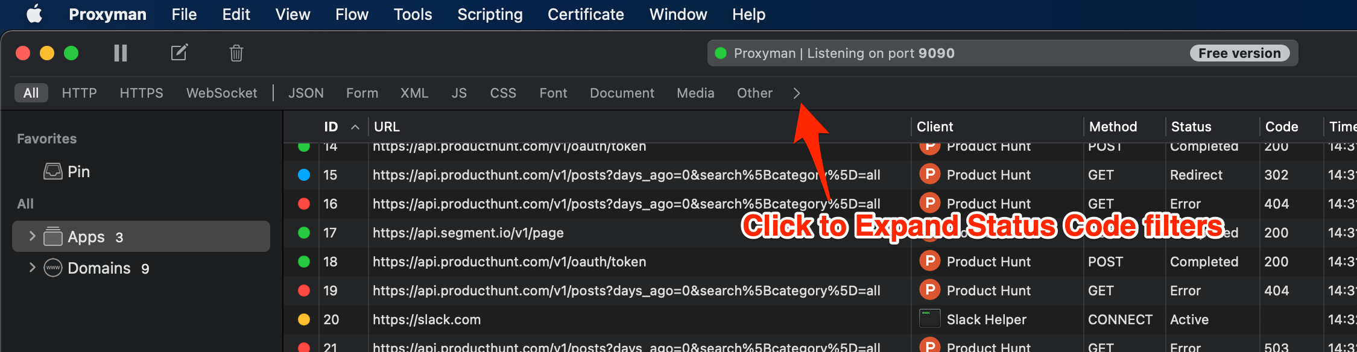
Task: Open the Apple menu
Action: pos(34,14)
